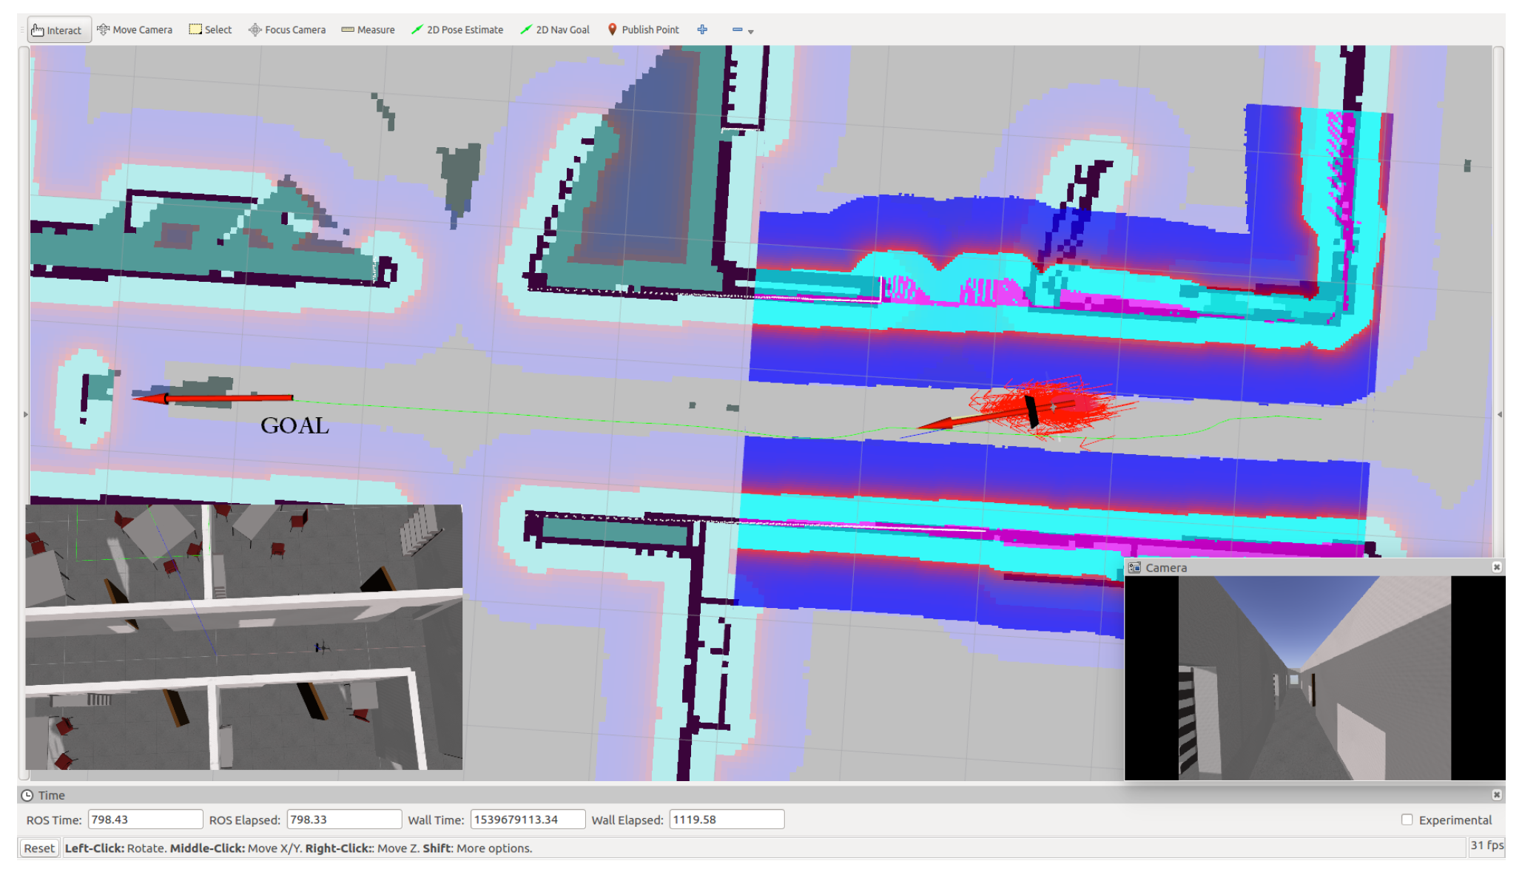Select the Interact tool
Screen dimensions: 1522x878
58,30
